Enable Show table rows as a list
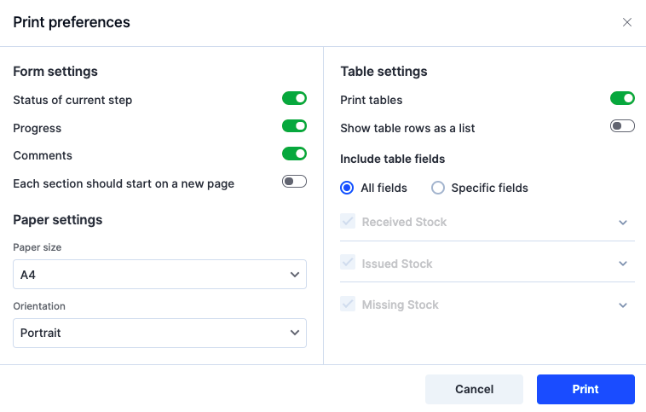Viewport: 646px width, 412px height. (622, 125)
